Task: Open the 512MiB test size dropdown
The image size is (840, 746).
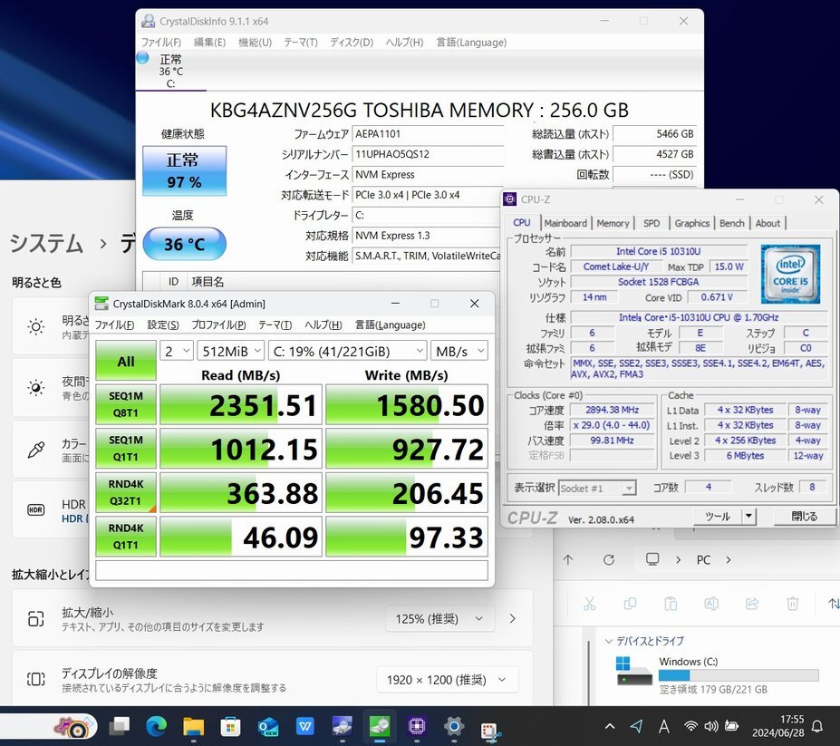Action: tap(231, 351)
